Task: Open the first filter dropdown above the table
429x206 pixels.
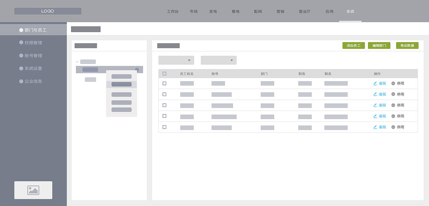Action: point(176,60)
